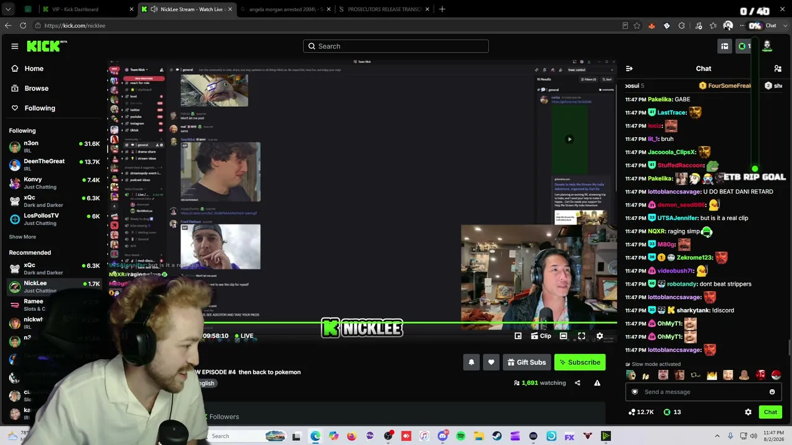Click the Gift Subs button
792x445 pixels.
coord(527,363)
